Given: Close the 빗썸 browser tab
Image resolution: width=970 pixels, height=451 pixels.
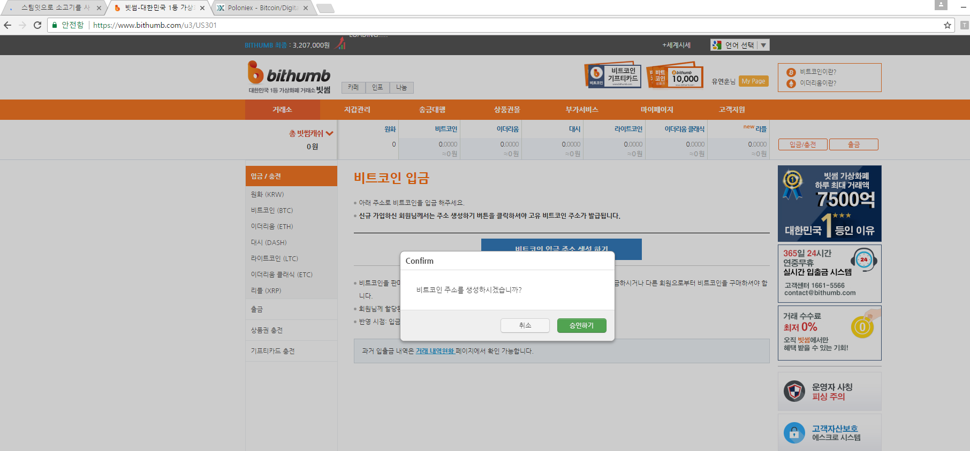Looking at the screenshot, I should tap(202, 8).
